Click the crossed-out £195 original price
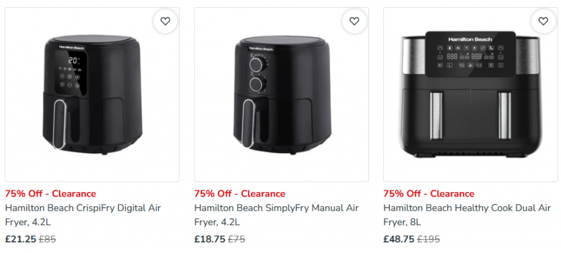This screenshot has height=253, width=561. tap(429, 239)
